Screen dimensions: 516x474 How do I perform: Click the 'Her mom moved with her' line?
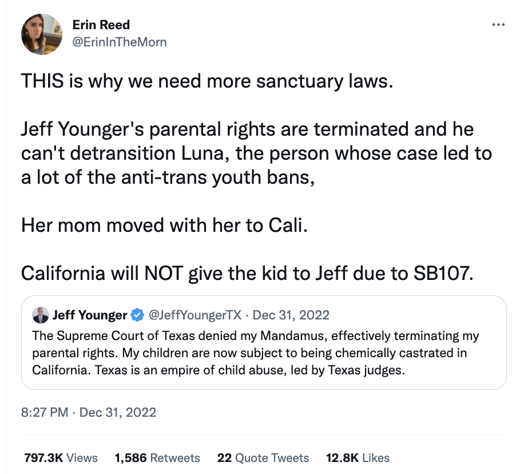coord(165,225)
